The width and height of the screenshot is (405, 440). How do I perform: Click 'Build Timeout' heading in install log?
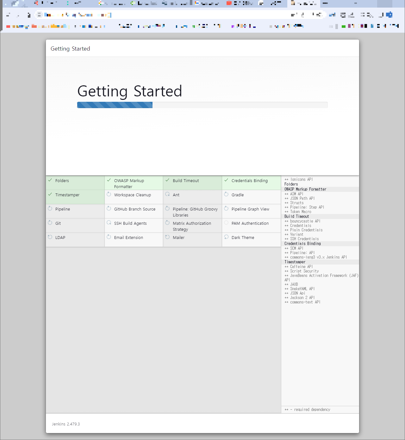coord(296,216)
